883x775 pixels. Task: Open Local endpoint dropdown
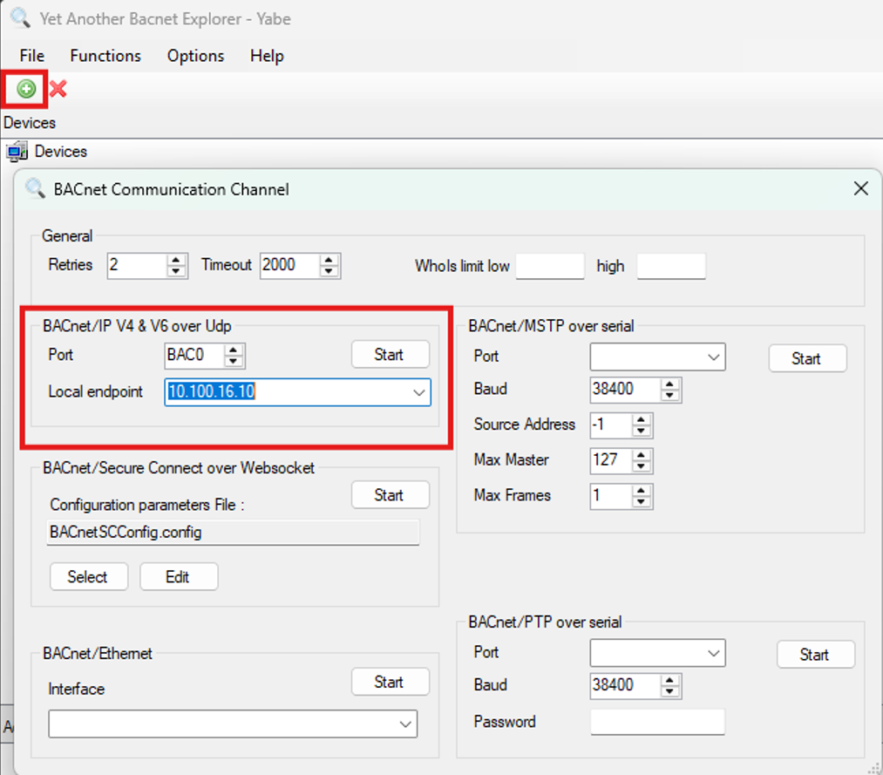click(418, 392)
